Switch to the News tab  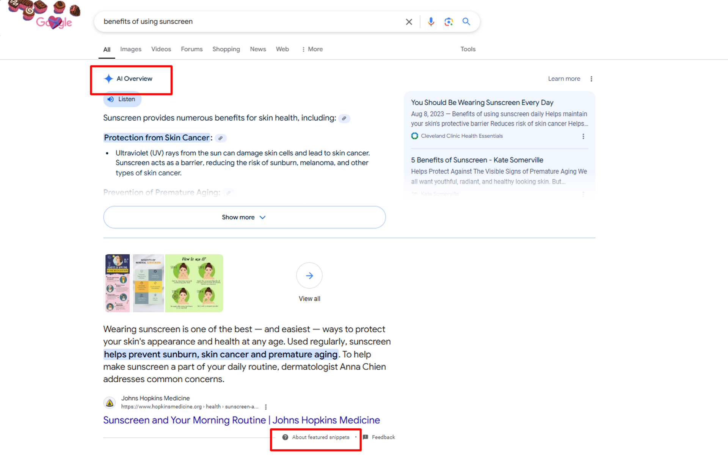tap(258, 49)
